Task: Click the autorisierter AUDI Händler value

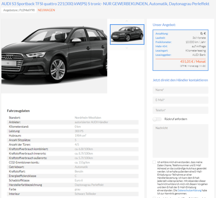Action: [x=91, y=122]
